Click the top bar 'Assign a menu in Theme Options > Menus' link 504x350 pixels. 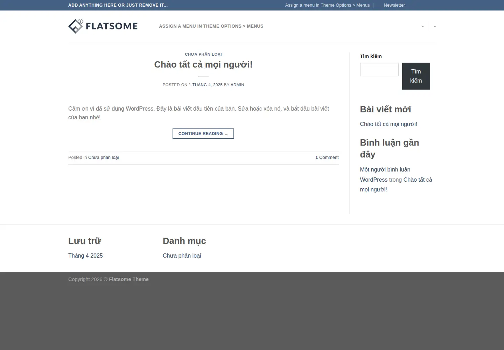point(327,5)
